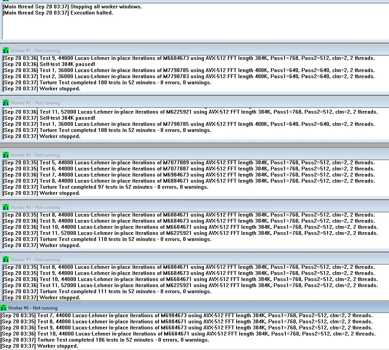Screen dimensions: 389x350
Task: Click the Worker #3 window Prime95 icon
Action: pyautogui.click(x=5, y=155)
